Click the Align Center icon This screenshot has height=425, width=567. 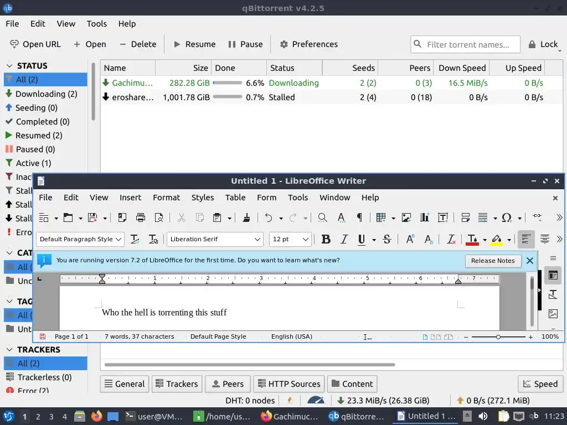tap(545, 239)
